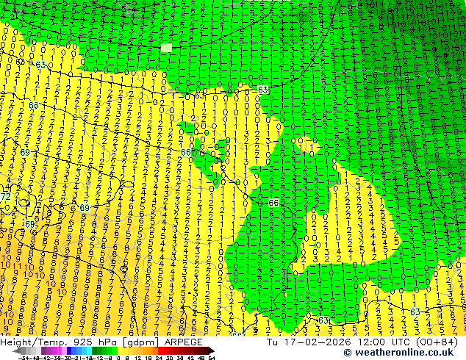
Task: Open the weatheronline.co.uk copyright link
Action: click(x=398, y=353)
